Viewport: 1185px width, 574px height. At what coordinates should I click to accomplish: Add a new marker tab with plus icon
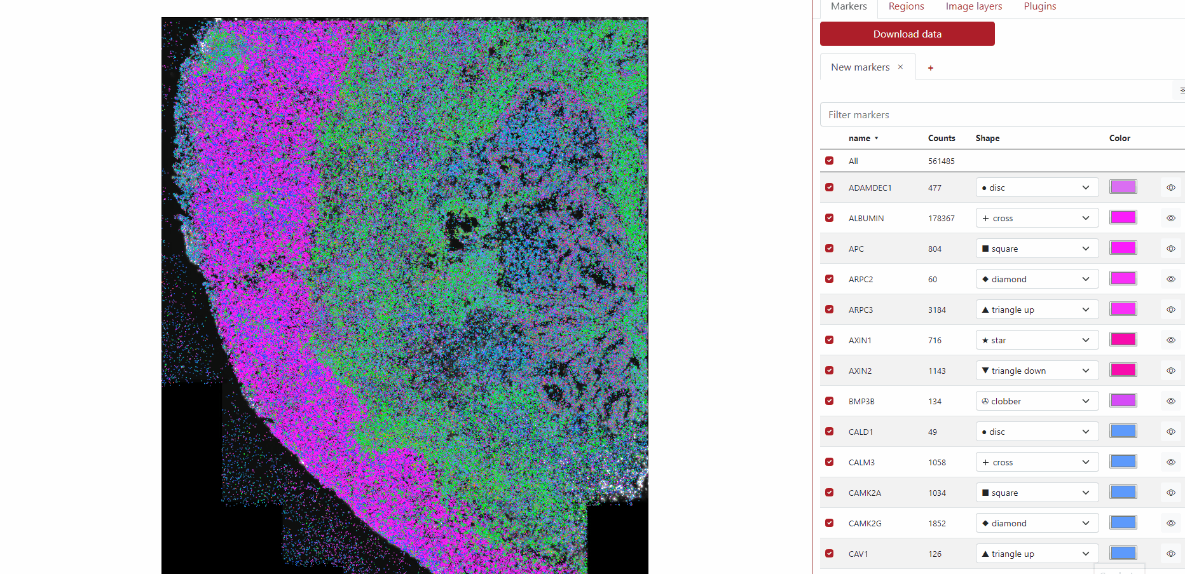click(x=930, y=68)
